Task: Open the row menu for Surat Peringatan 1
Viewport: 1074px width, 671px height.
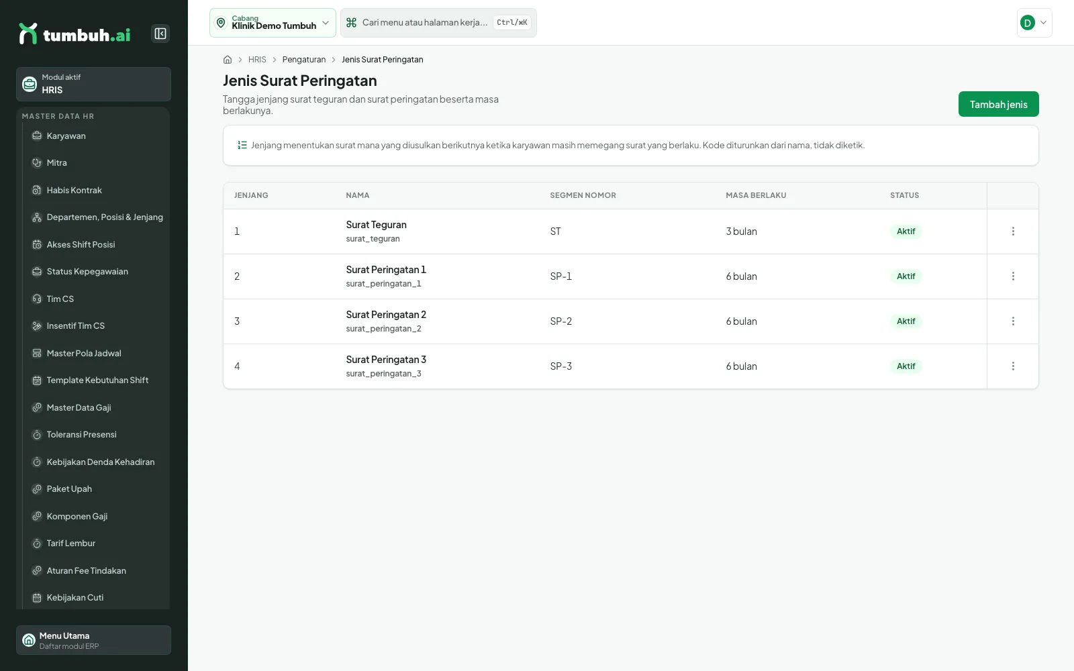Action: click(1013, 276)
